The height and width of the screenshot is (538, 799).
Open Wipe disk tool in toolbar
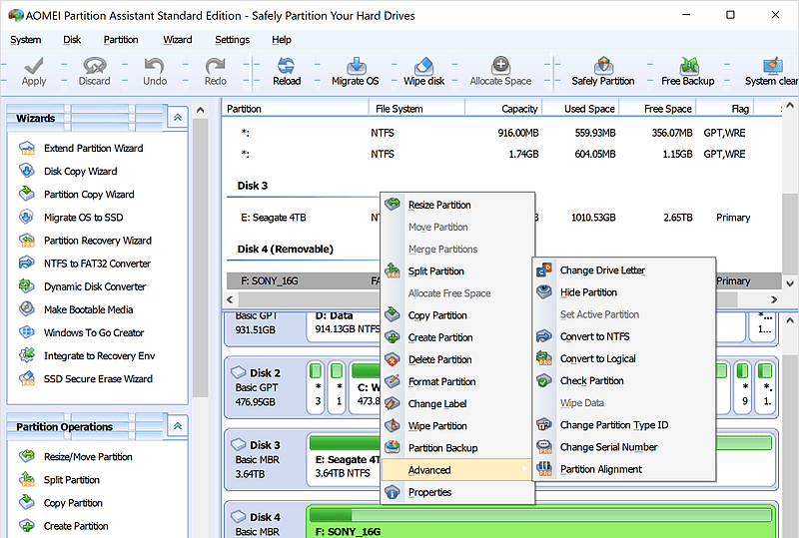click(x=423, y=71)
